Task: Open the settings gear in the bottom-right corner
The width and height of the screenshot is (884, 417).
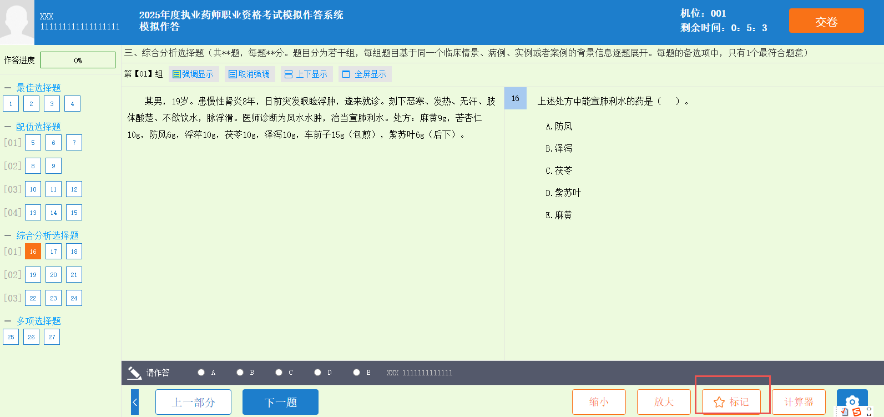Action: point(852,401)
